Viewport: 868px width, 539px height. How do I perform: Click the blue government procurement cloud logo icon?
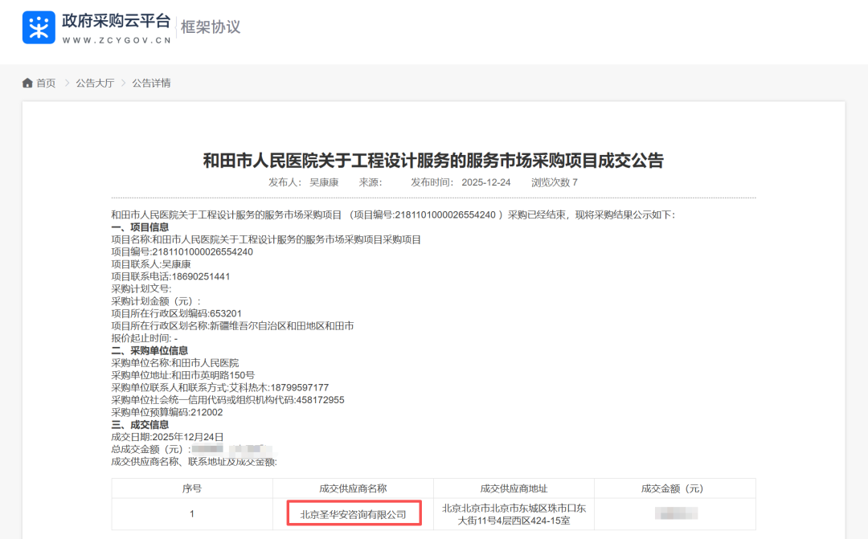click(x=39, y=27)
